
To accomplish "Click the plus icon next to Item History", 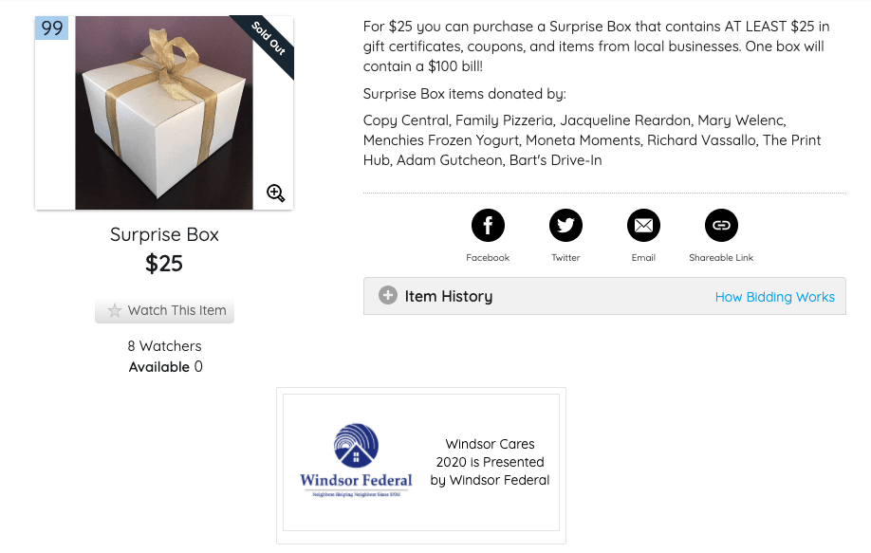I will 388,296.
